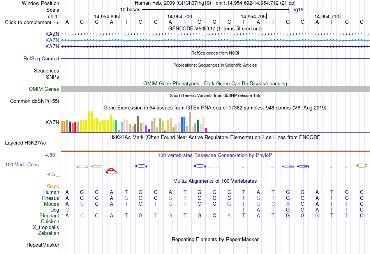Open 'Multiz Alignments of 100 Vertebrates' title
This screenshot has width=370, height=254.
pos(215,181)
